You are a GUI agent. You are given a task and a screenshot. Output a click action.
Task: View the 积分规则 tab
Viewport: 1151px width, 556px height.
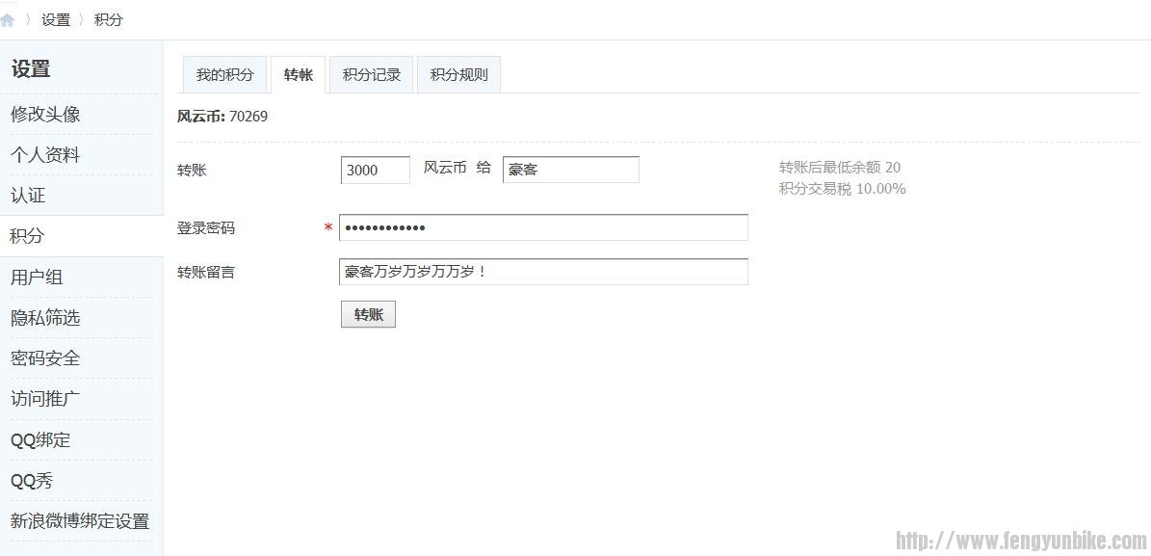(458, 75)
